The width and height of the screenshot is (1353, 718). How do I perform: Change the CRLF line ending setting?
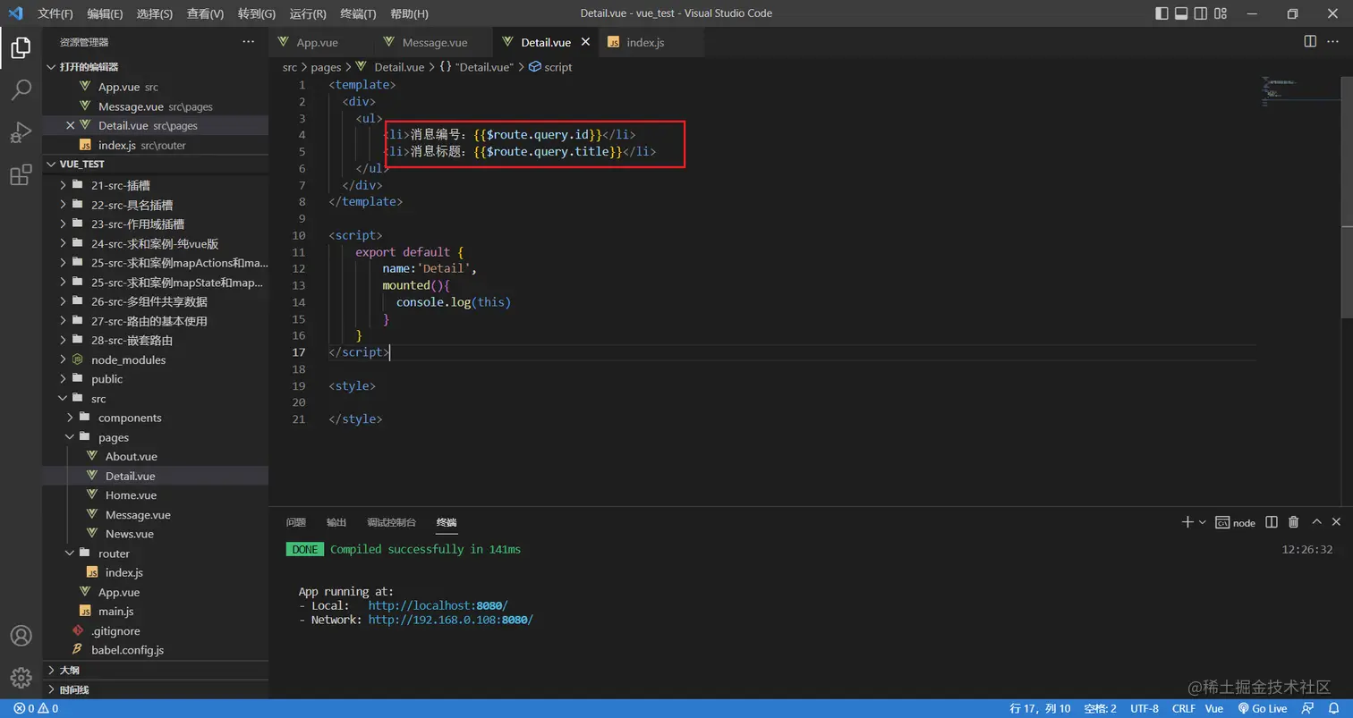(x=1183, y=708)
